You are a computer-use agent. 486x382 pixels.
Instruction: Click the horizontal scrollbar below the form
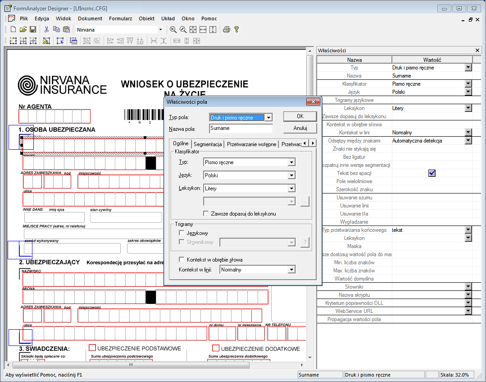(131, 366)
